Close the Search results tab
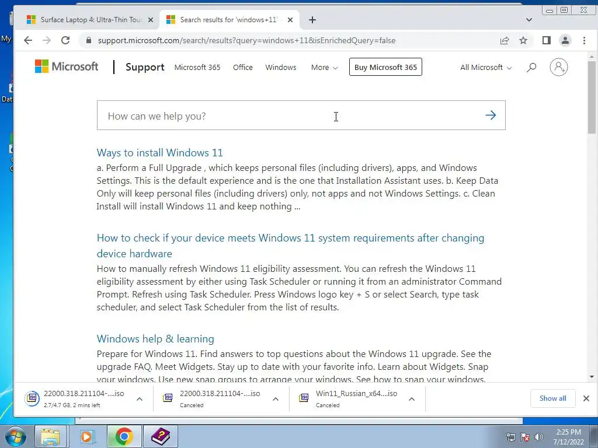Image resolution: width=598 pixels, height=448 pixels. click(x=290, y=20)
